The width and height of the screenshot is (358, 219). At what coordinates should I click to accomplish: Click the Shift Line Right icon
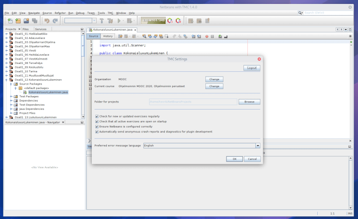pyautogui.click(x=199, y=36)
